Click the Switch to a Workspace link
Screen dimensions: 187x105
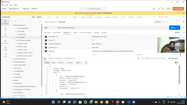(104, 13)
